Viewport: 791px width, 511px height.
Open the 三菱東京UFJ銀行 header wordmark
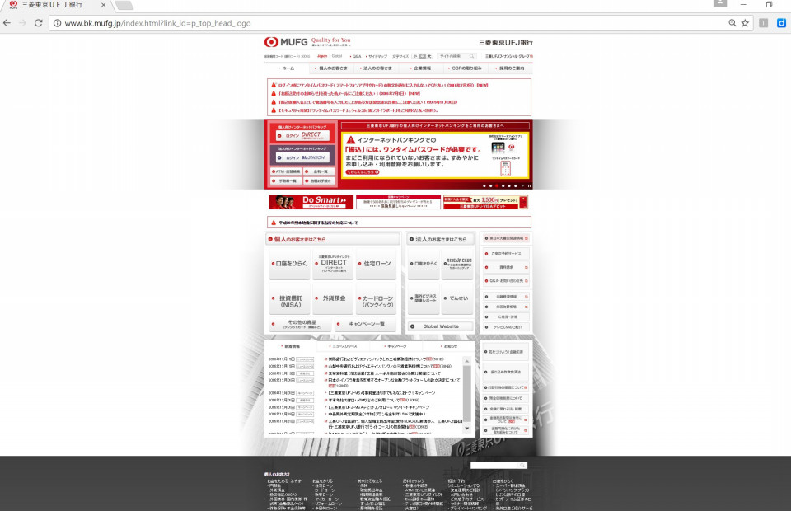[505, 42]
